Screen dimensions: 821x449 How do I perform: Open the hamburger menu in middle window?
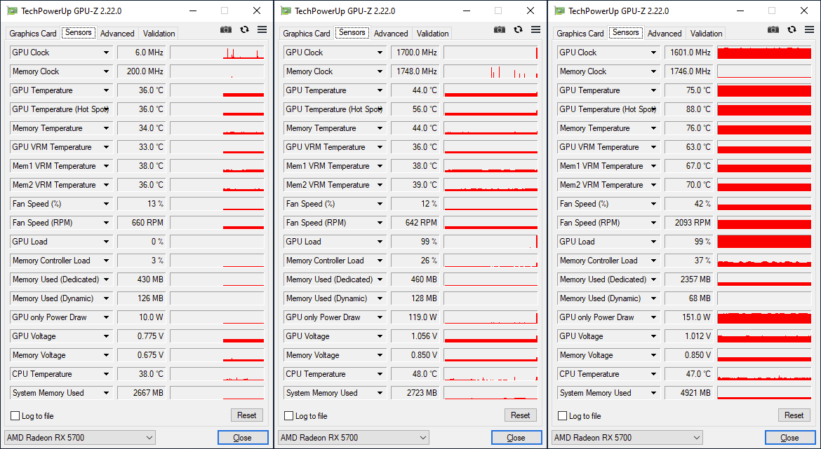[535, 29]
